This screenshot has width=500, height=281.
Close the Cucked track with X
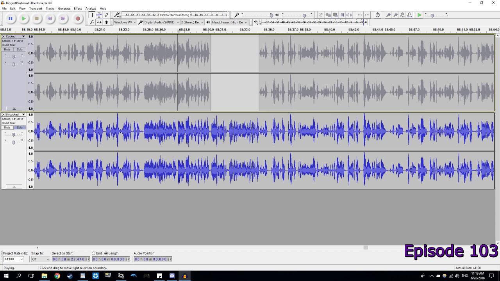pos(4,37)
